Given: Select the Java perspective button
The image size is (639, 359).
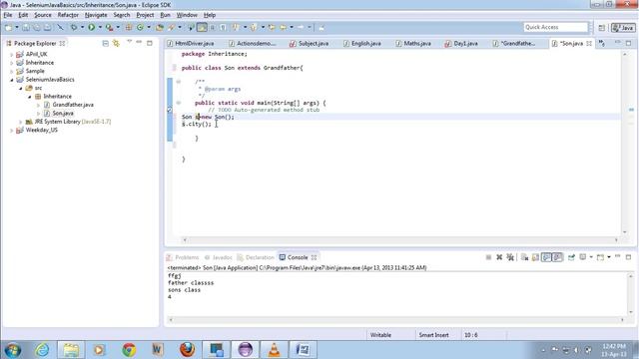Looking at the screenshot, I should tap(623, 28).
